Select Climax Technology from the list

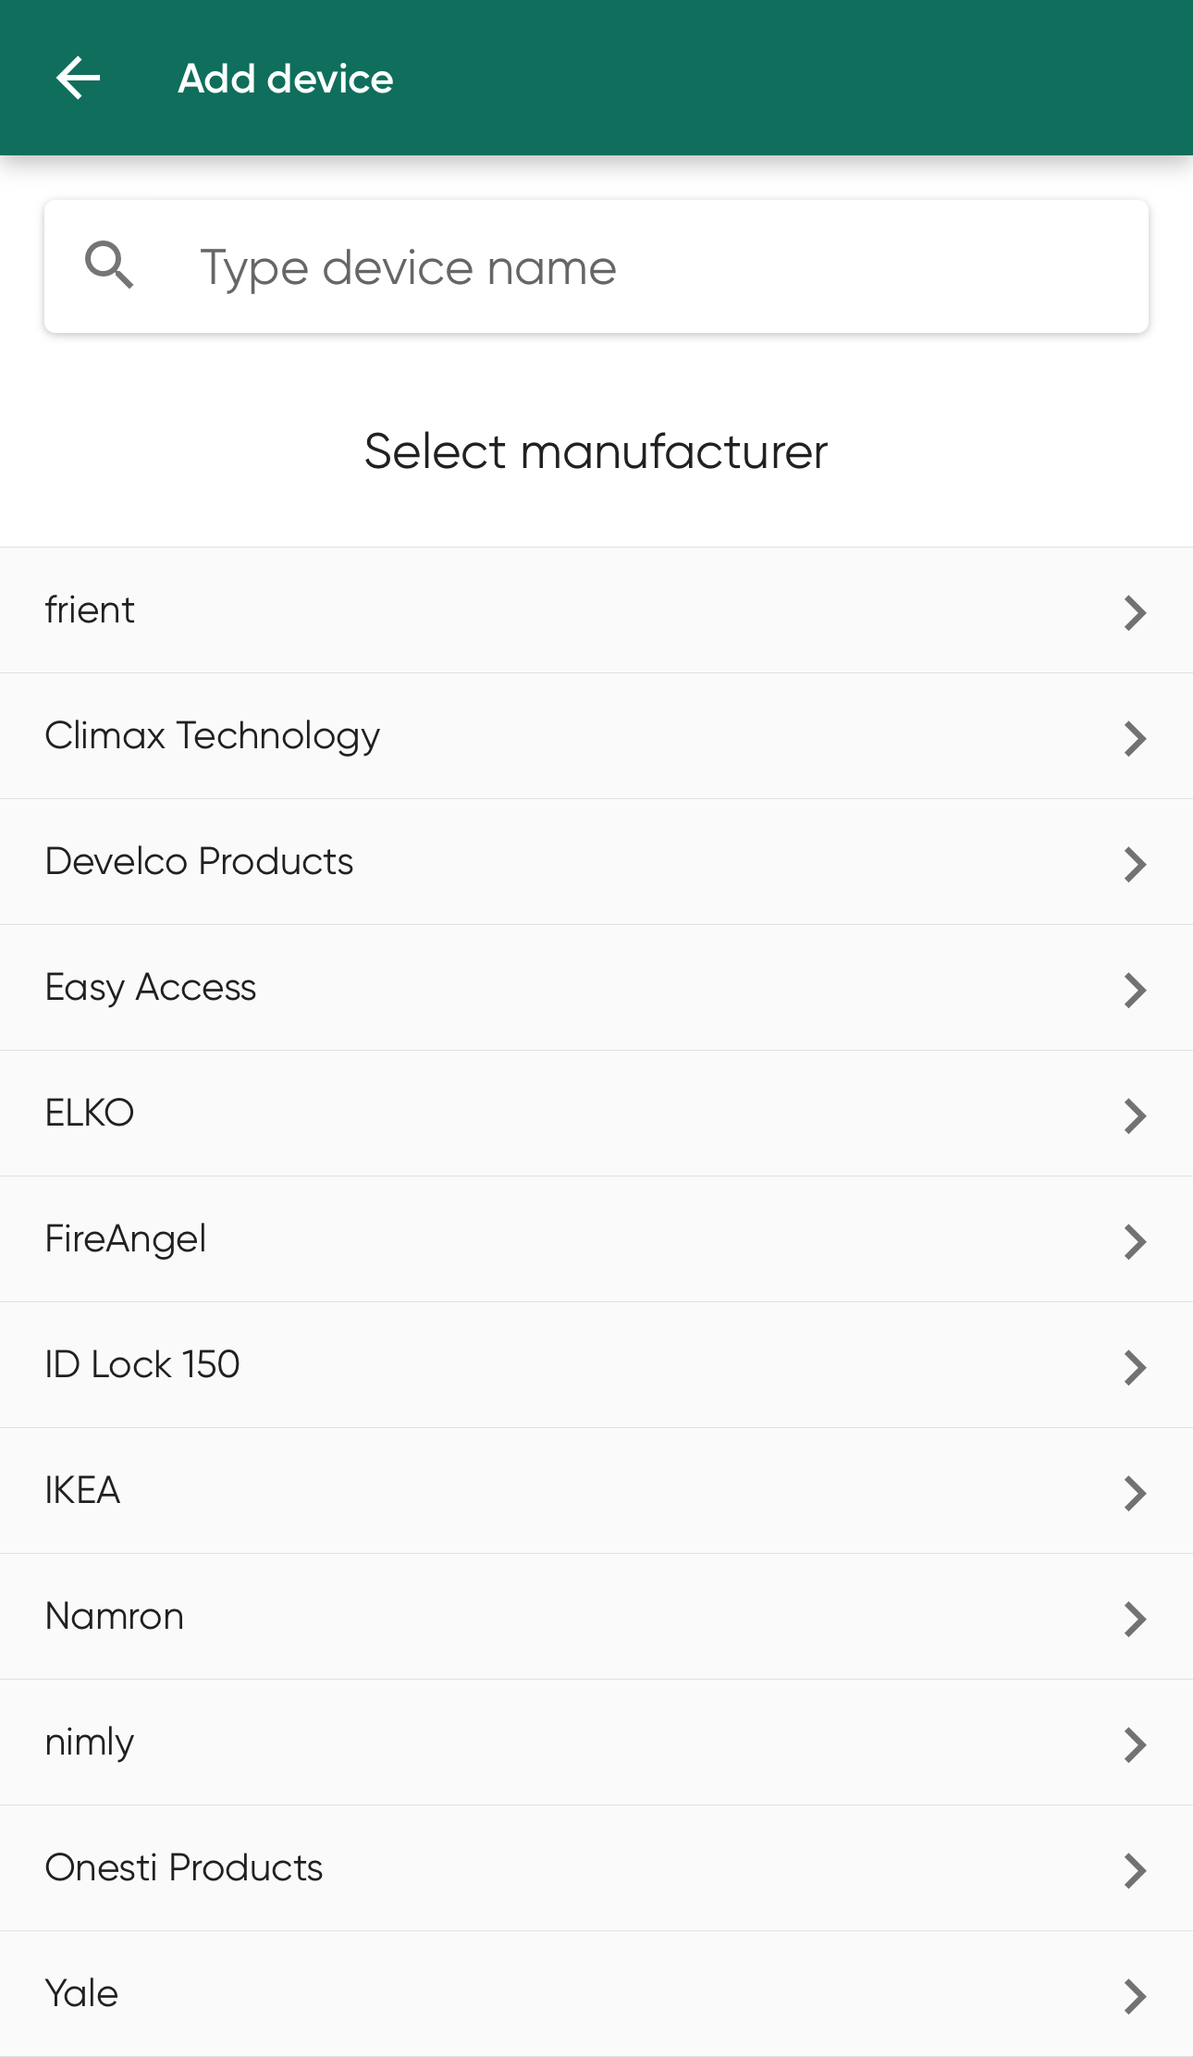(x=596, y=736)
